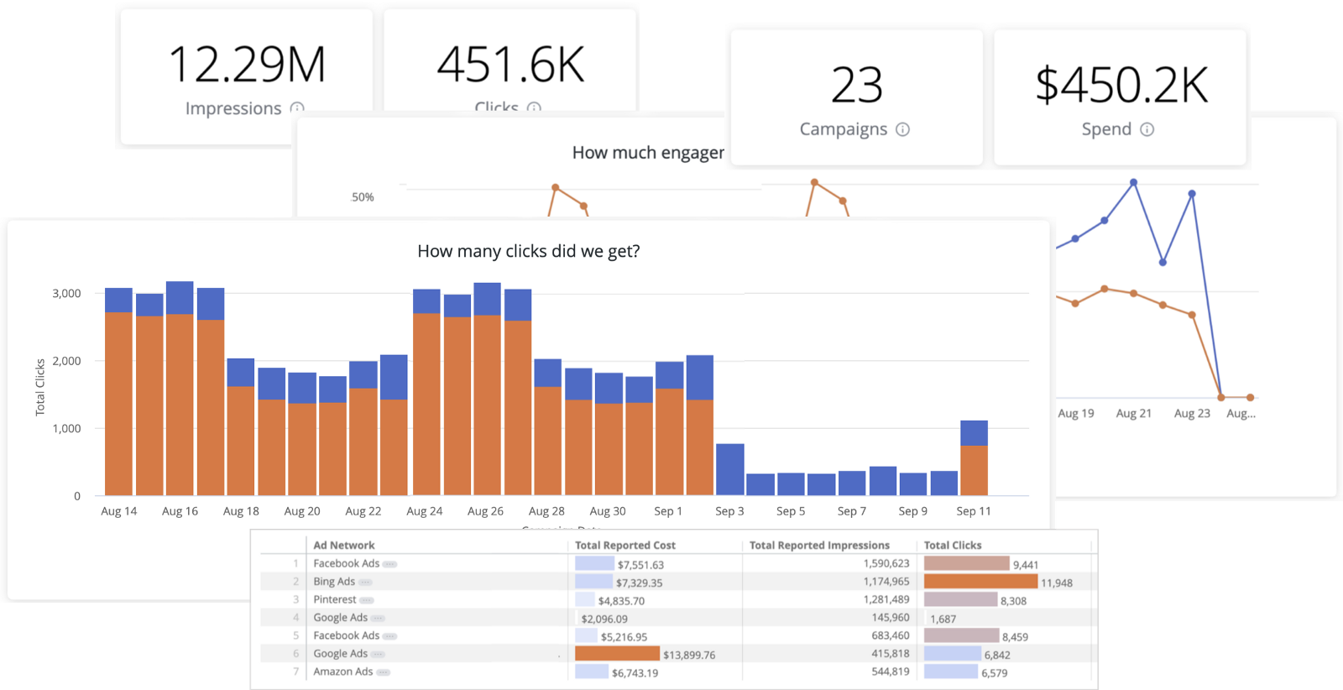
Task: Open ellipsis menu for Amazon Ads row
Action: 384,672
